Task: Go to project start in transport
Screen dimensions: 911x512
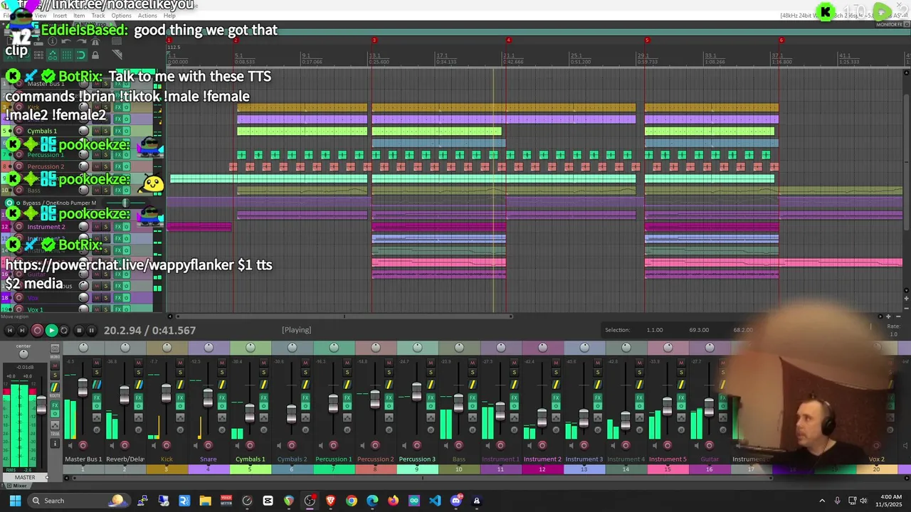Action: 9,330
